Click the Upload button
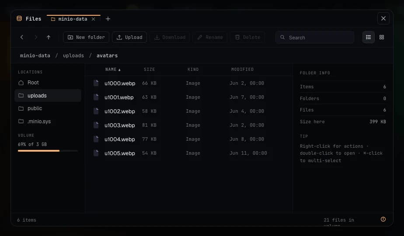 tap(129, 37)
